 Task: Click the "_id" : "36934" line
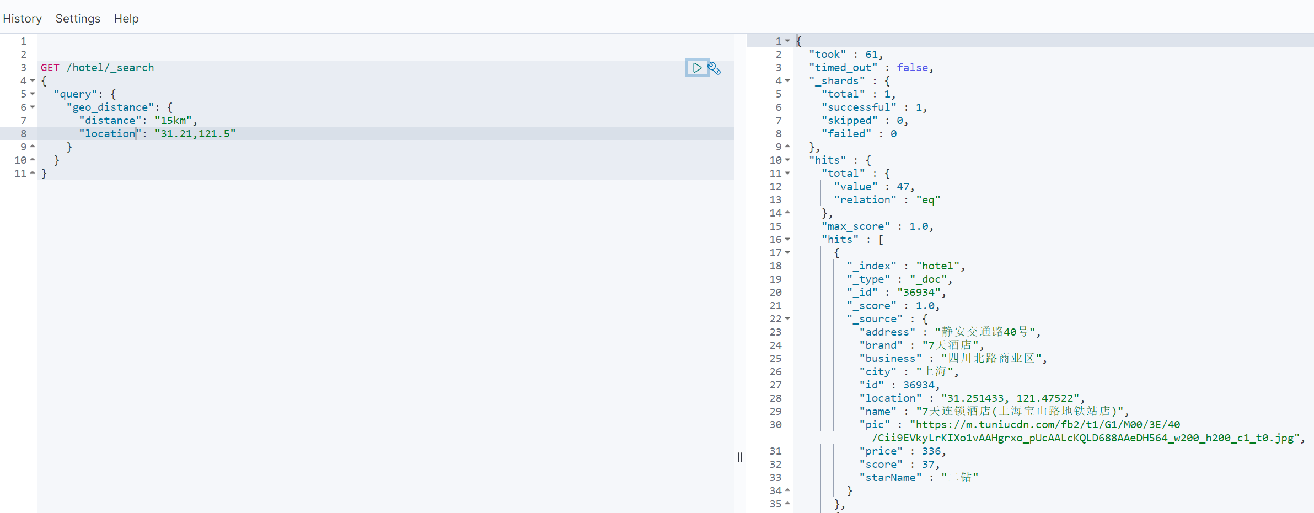tap(896, 292)
